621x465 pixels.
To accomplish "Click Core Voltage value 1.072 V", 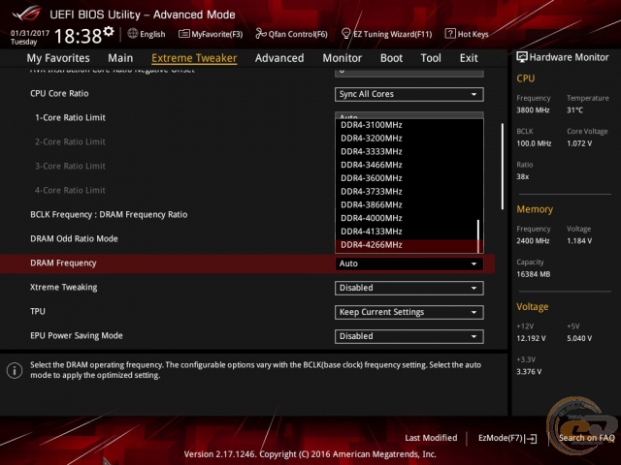I will point(579,143).
